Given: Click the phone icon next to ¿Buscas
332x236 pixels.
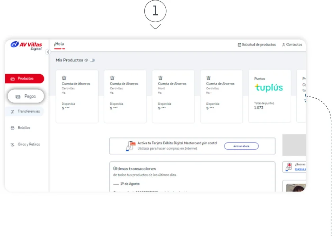Looking at the screenshot, I should [x=290, y=167].
